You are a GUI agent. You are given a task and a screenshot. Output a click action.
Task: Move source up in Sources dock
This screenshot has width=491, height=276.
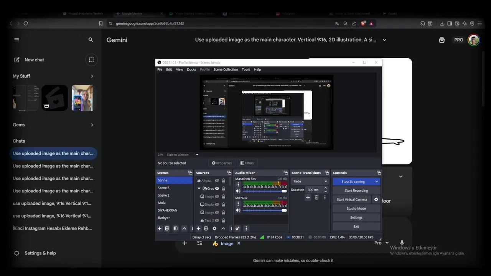[223, 228]
